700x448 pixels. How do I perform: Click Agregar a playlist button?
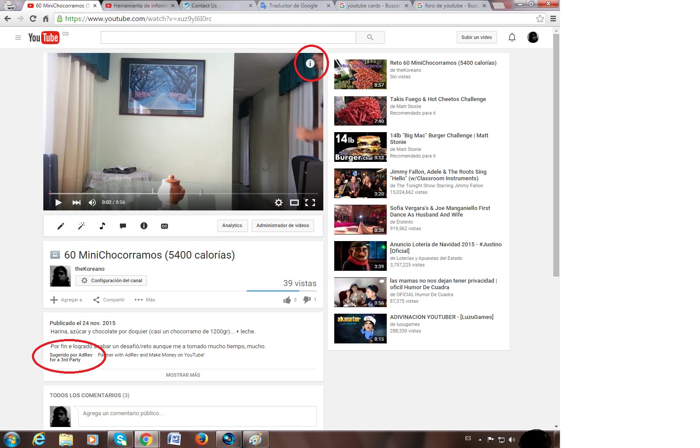66,300
